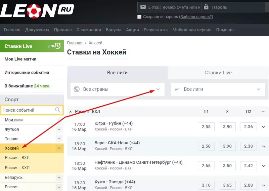Screen dimensions: 269x191
Task: Open the О компании menu item
Action: 89,30
